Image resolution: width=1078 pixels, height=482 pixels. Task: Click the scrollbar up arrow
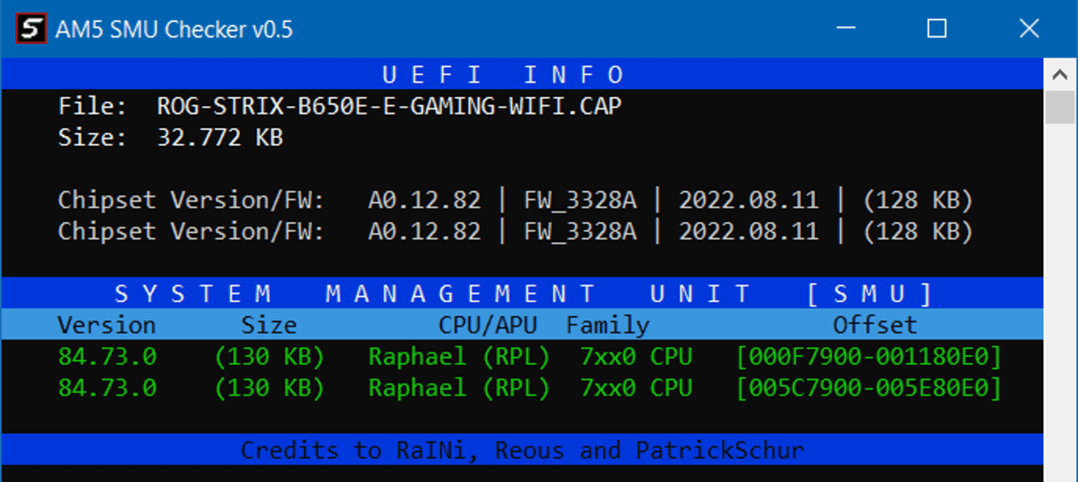(x=1060, y=74)
